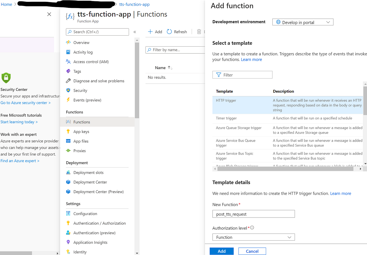This screenshot has height=255, width=367.
Task: Click the Deployment Center (Preview) icon
Action: (x=68, y=192)
